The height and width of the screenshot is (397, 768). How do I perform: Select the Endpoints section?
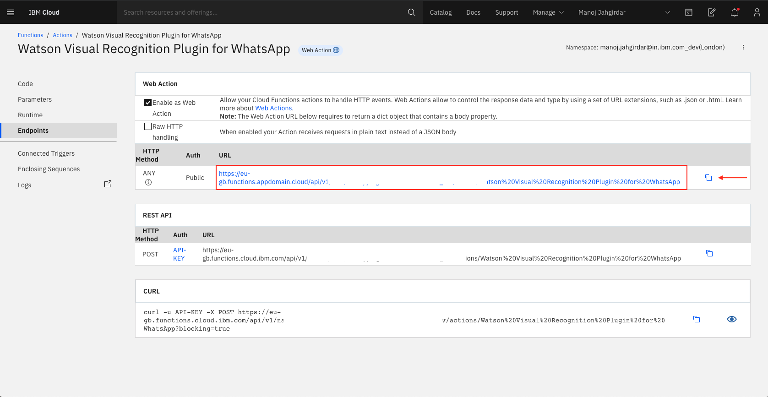[59, 131]
